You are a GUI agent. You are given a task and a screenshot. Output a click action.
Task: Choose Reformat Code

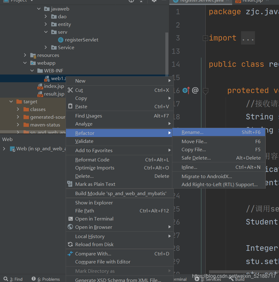click(x=120, y=160)
